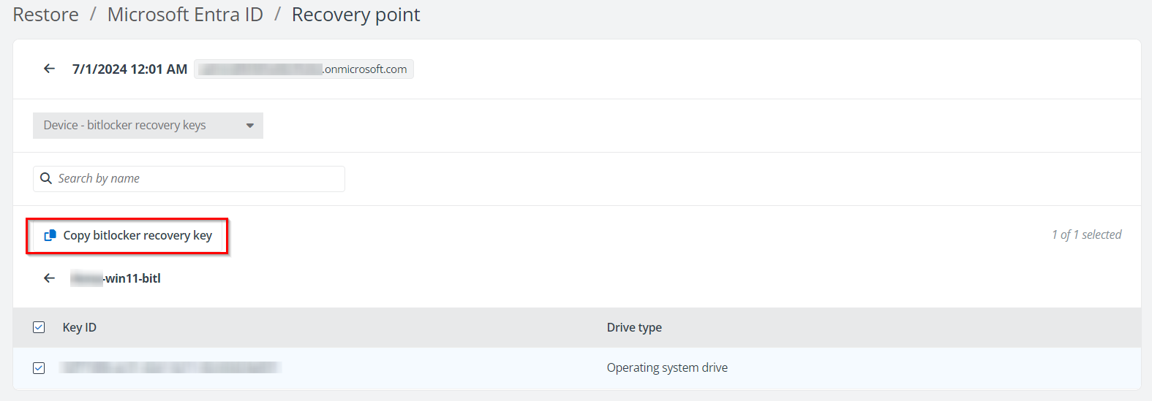1152x401 pixels.
Task: Click the win11-bitl device name
Action: pyautogui.click(x=116, y=278)
